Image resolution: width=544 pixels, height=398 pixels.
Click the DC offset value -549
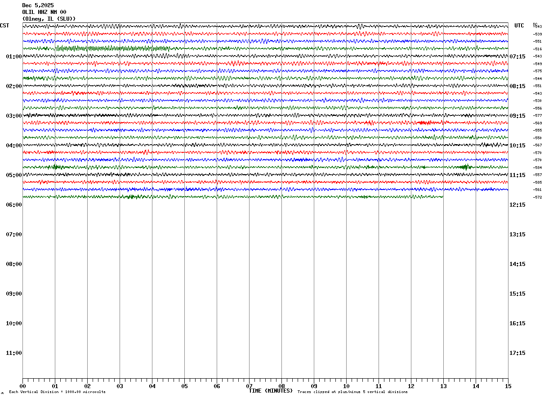point(537,64)
